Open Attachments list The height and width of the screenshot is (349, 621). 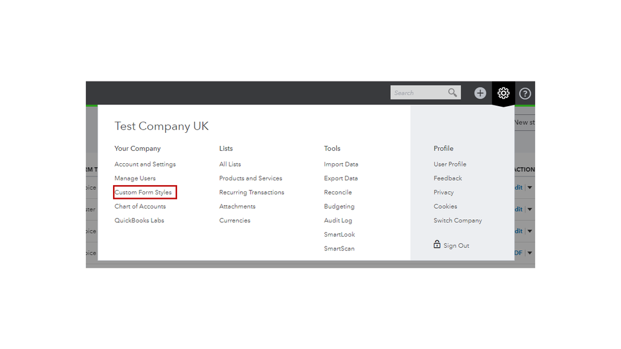pos(237,207)
